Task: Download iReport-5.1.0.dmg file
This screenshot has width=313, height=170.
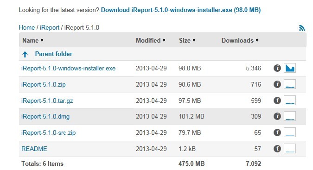Action: pos(45,116)
